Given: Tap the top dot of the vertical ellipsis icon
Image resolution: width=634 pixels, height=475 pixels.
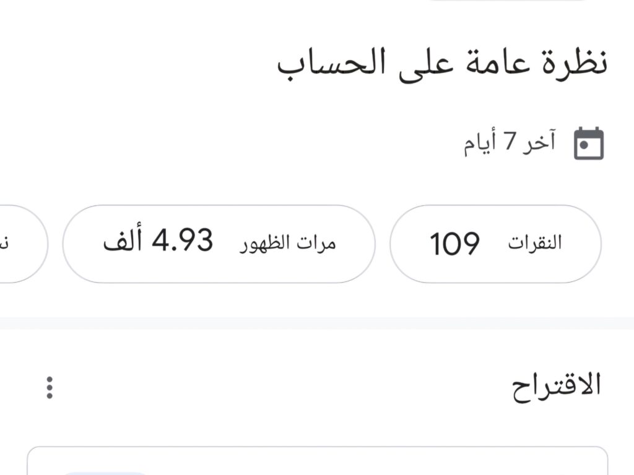Looking at the screenshot, I should [x=48, y=380].
